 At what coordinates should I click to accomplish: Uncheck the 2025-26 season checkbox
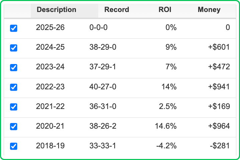14,28
